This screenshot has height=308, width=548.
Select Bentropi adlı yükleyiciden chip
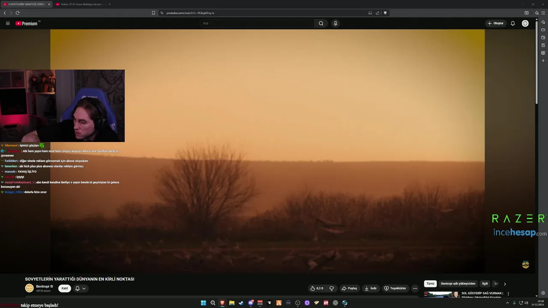point(458,284)
